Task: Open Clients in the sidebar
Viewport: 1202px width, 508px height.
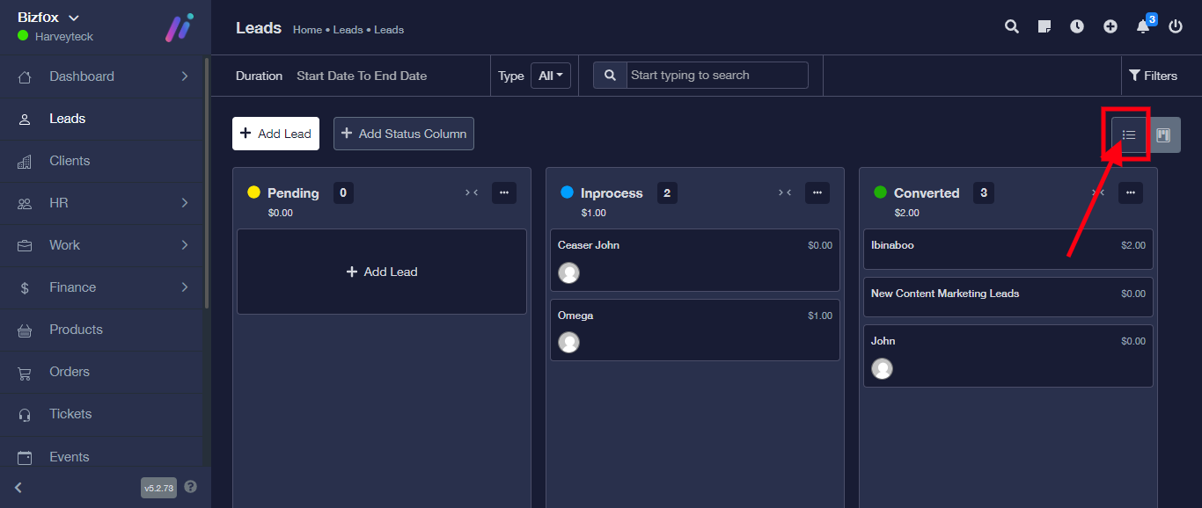Action: [70, 161]
